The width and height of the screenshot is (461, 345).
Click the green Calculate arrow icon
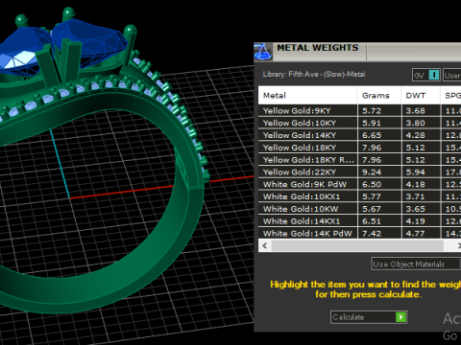point(400,317)
